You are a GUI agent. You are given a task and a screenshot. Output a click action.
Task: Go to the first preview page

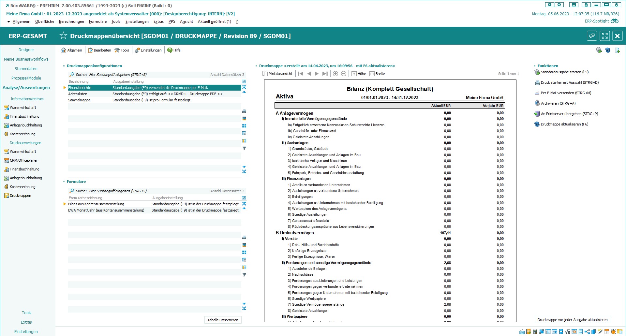(x=301, y=74)
